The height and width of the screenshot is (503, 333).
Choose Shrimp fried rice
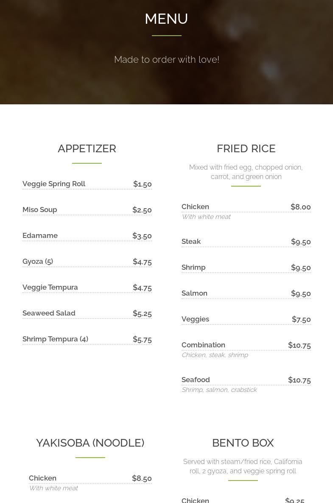point(246,268)
